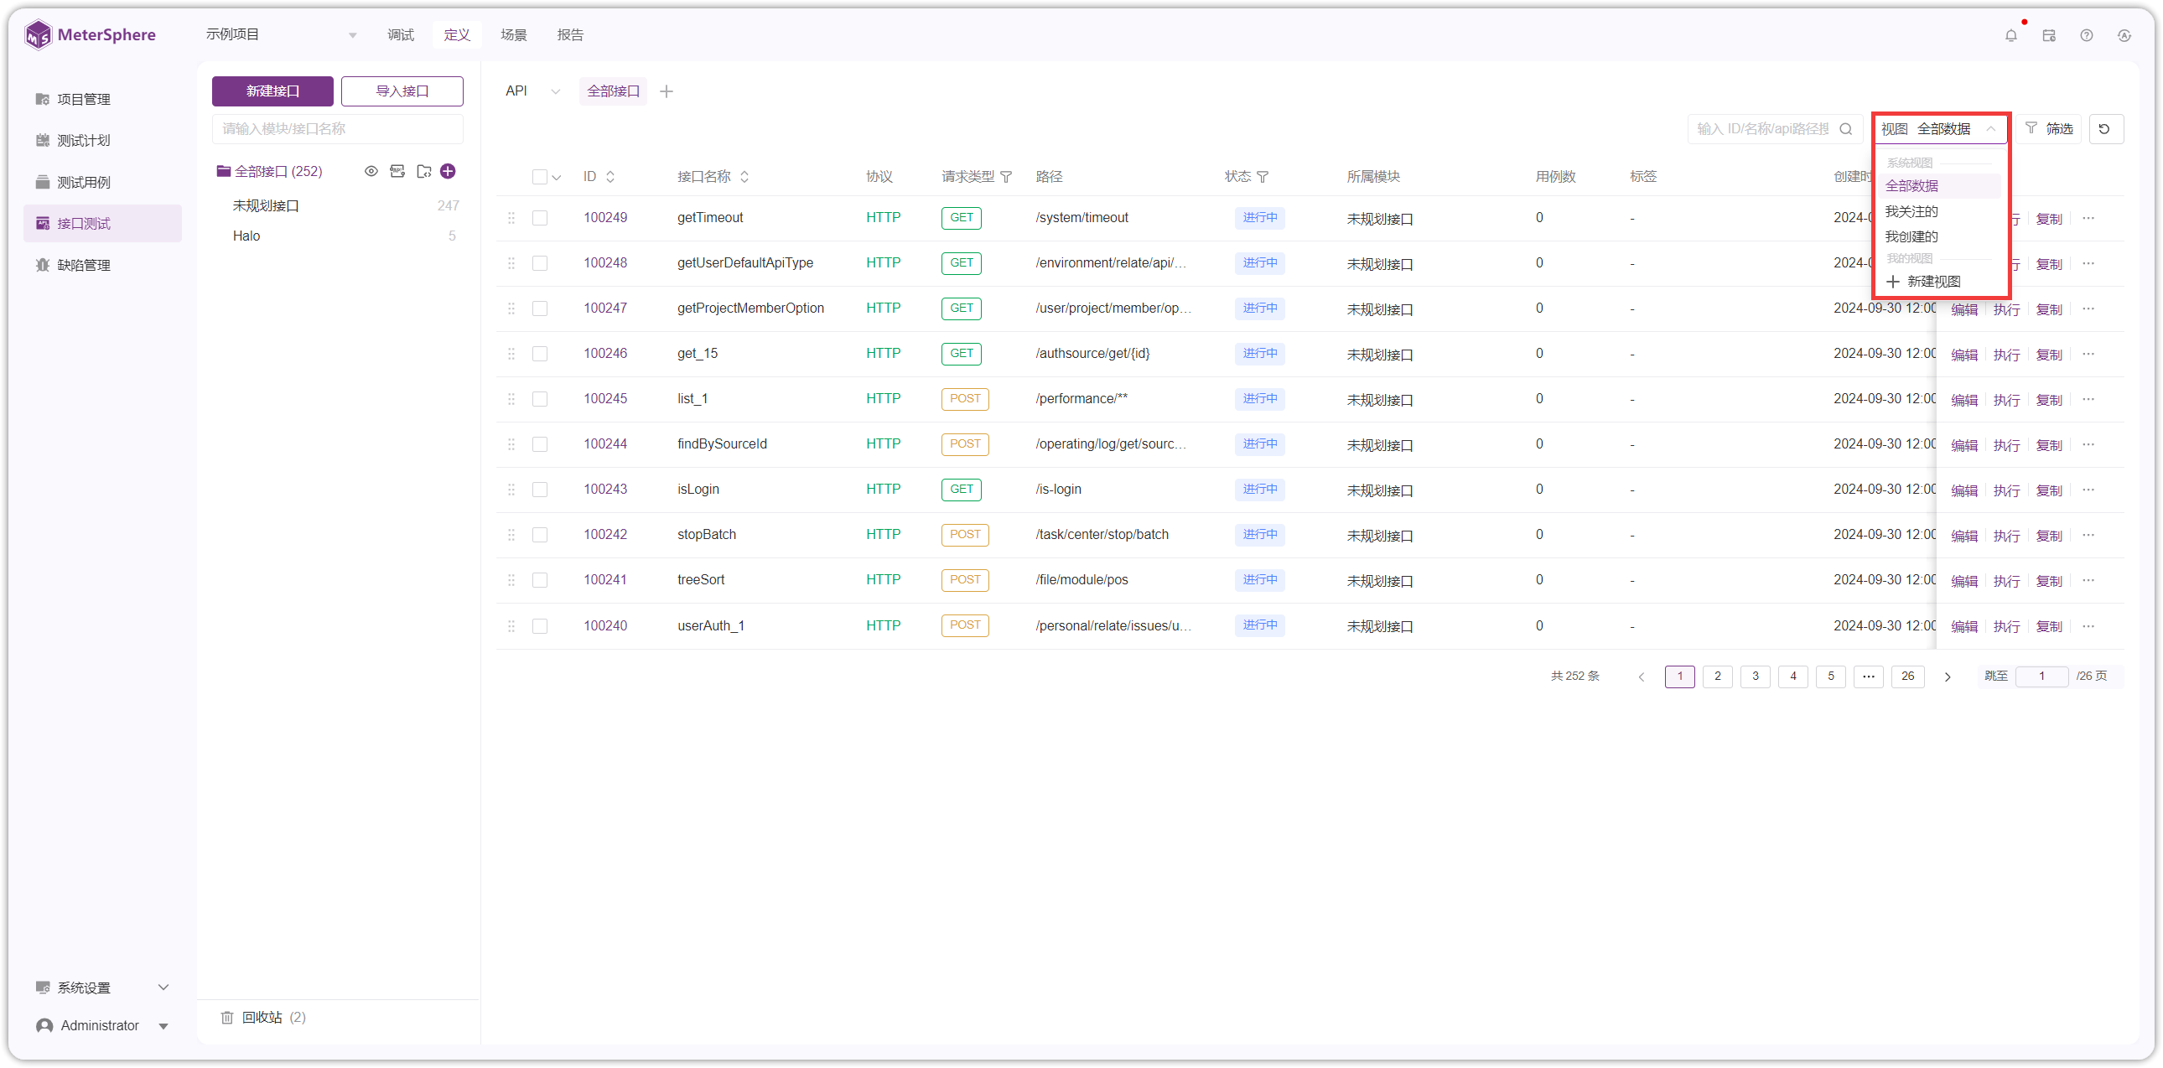Check the list_1 row checkbox
Viewport: 2163px width, 1068px height.
[x=540, y=399]
